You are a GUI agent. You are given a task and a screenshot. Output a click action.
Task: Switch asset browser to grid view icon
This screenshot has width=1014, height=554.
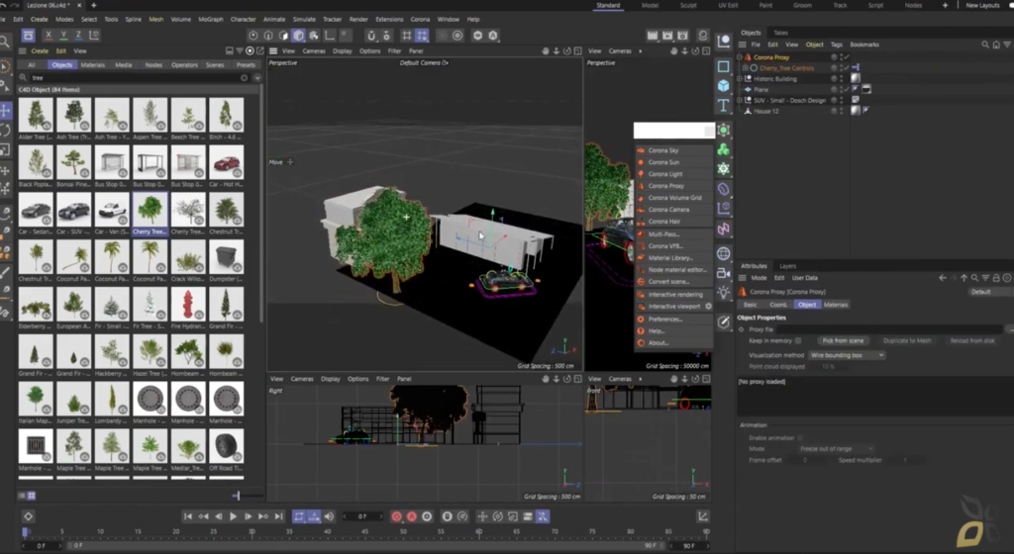[31, 496]
